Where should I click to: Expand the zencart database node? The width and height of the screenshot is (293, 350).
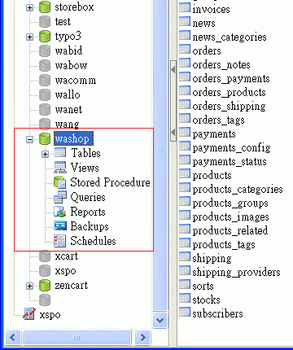[29, 286]
